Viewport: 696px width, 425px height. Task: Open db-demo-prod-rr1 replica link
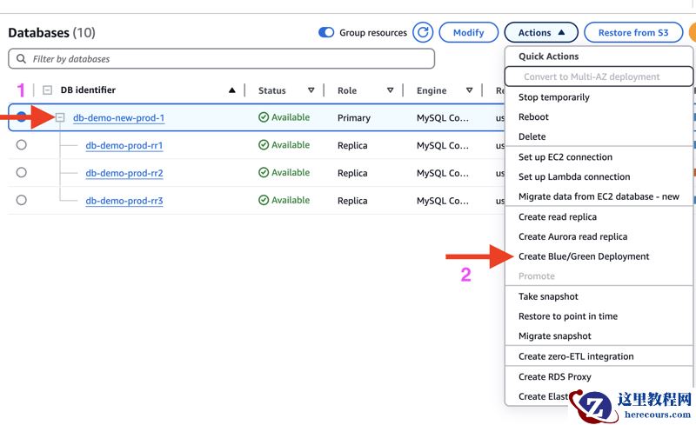(124, 145)
